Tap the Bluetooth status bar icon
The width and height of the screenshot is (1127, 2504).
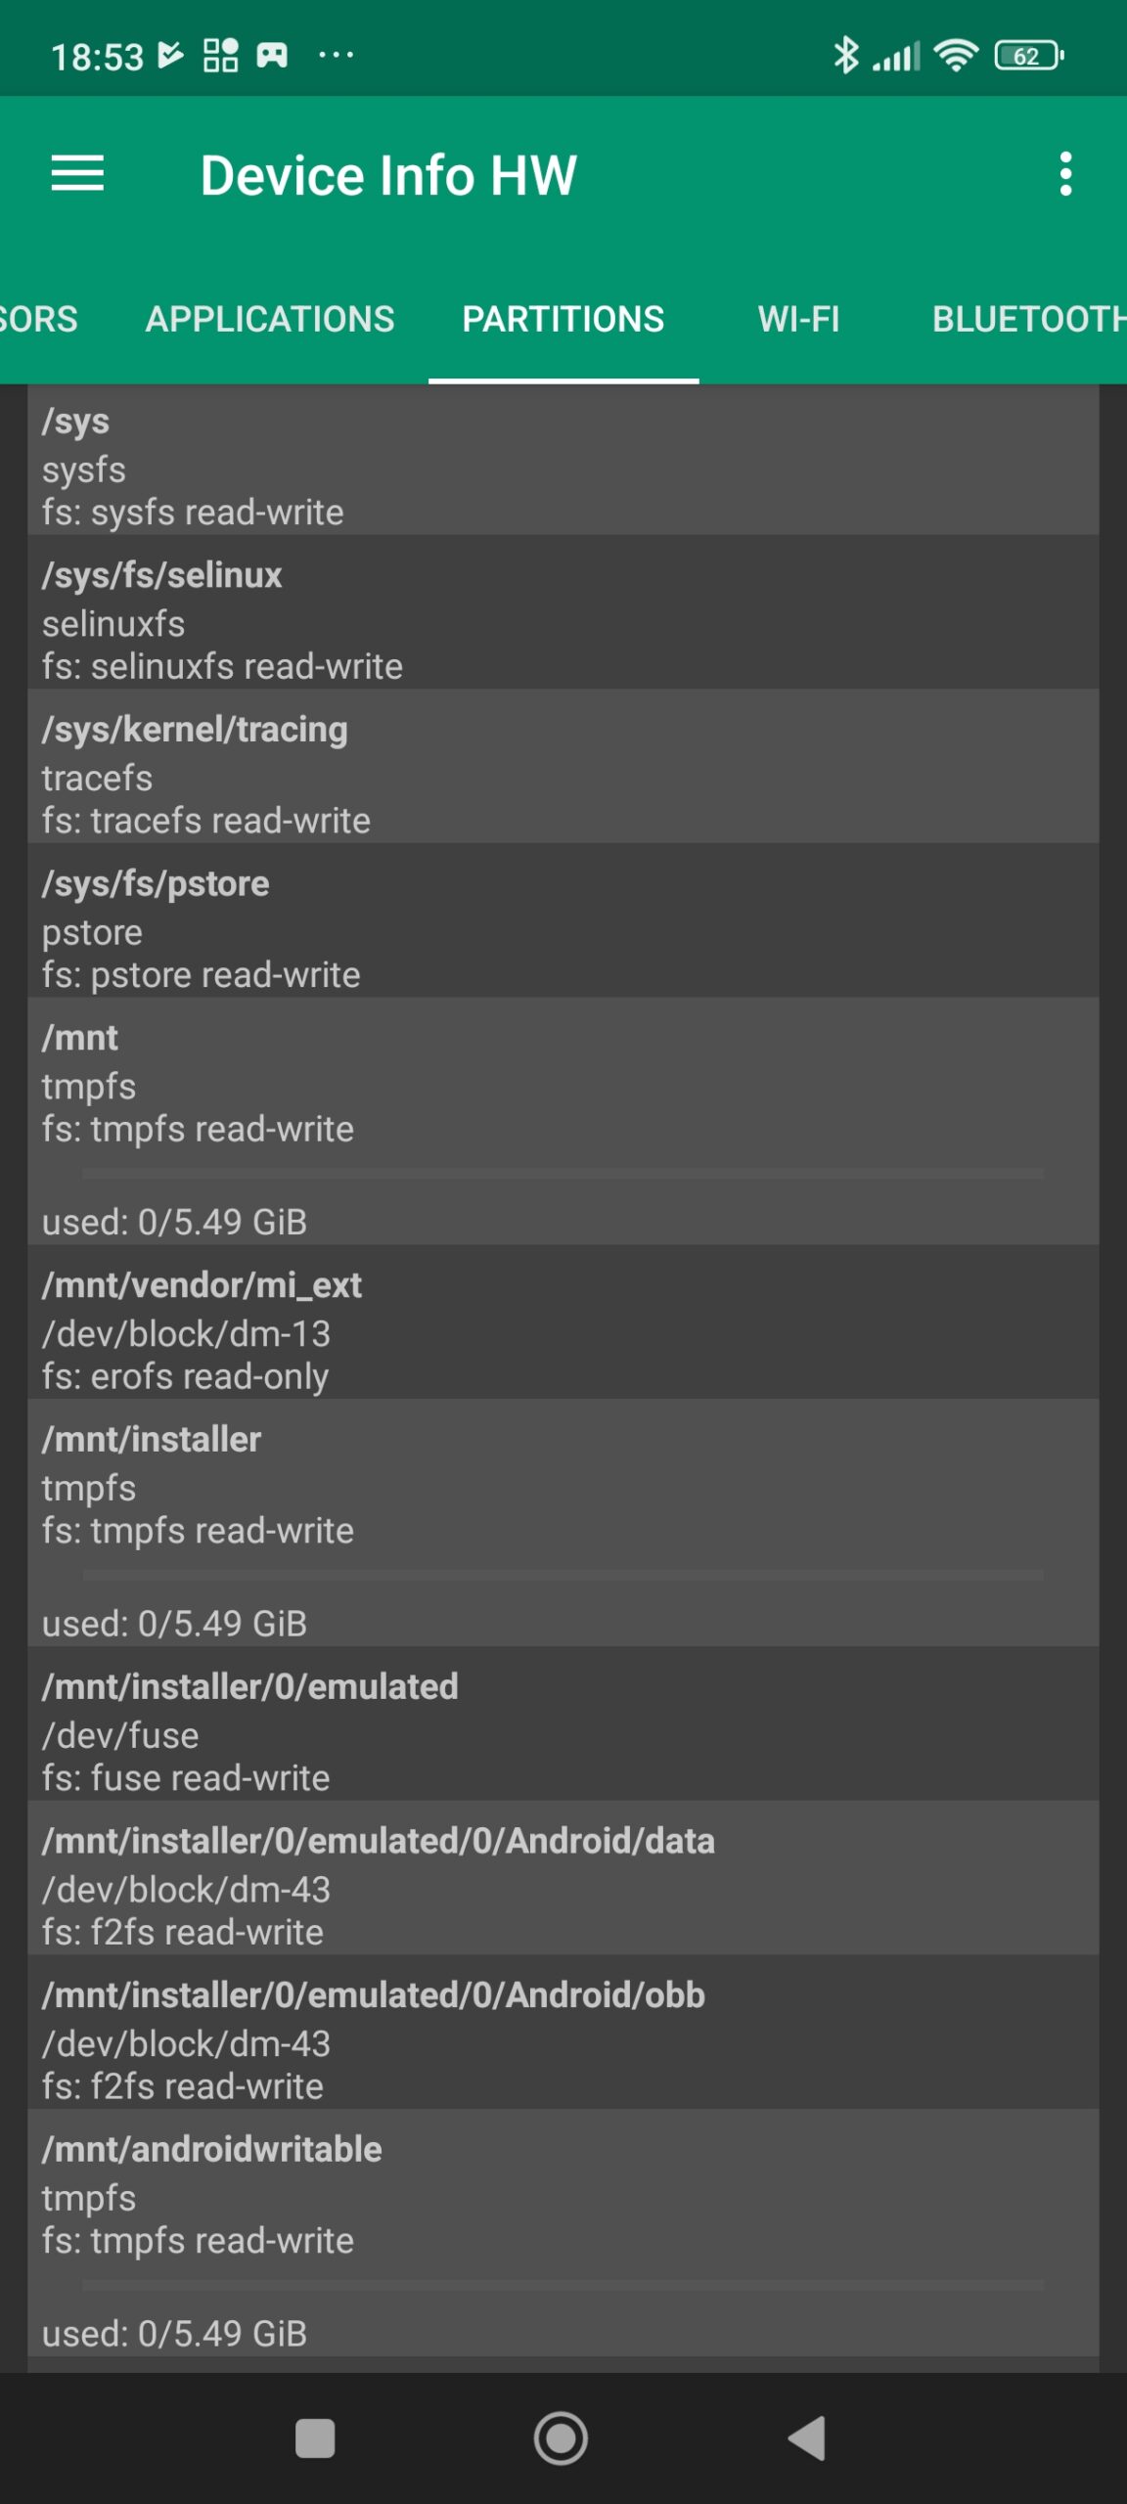coord(845,55)
